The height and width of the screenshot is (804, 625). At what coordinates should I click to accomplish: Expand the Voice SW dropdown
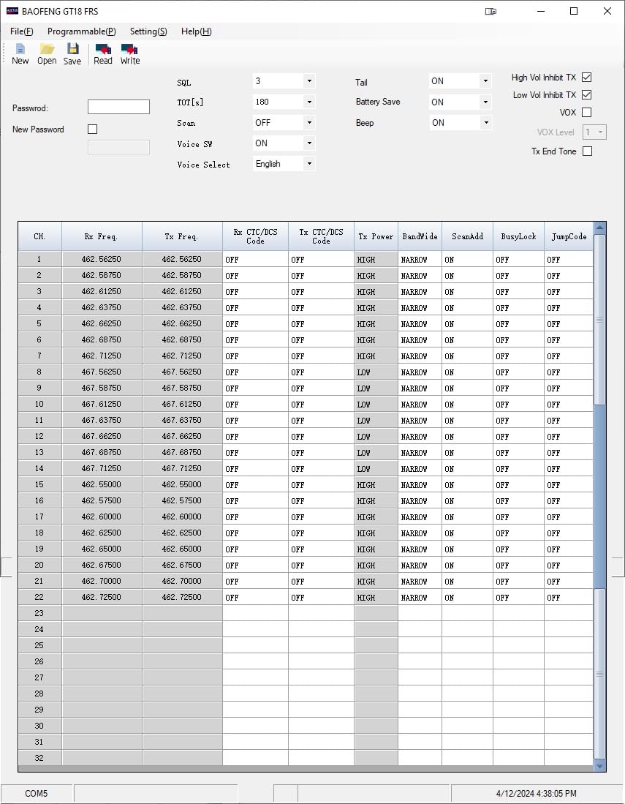(309, 143)
